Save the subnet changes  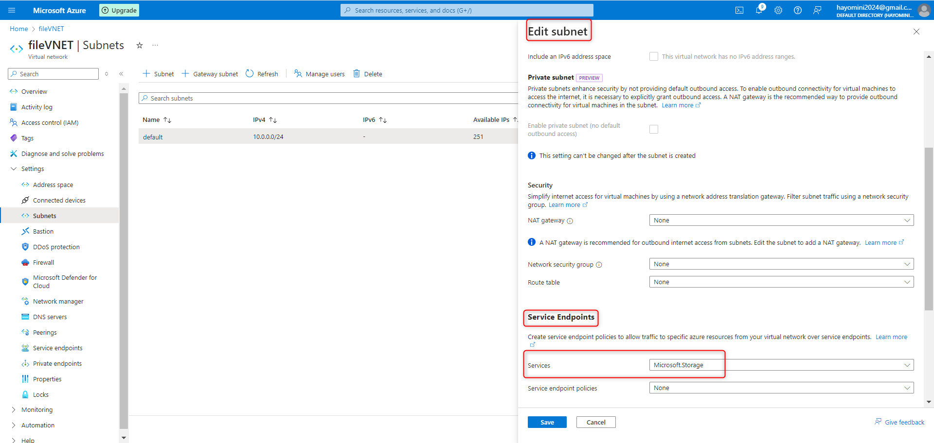(547, 422)
